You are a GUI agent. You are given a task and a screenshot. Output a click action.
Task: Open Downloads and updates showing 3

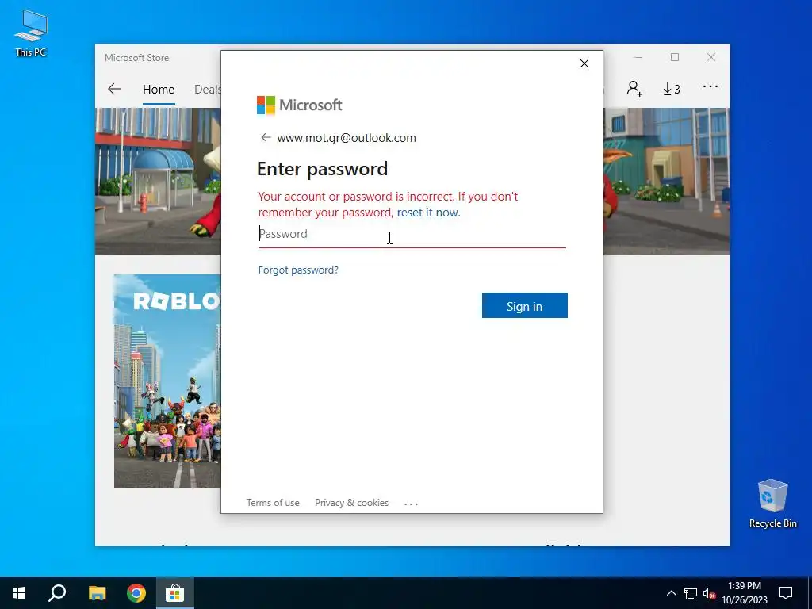pos(672,89)
